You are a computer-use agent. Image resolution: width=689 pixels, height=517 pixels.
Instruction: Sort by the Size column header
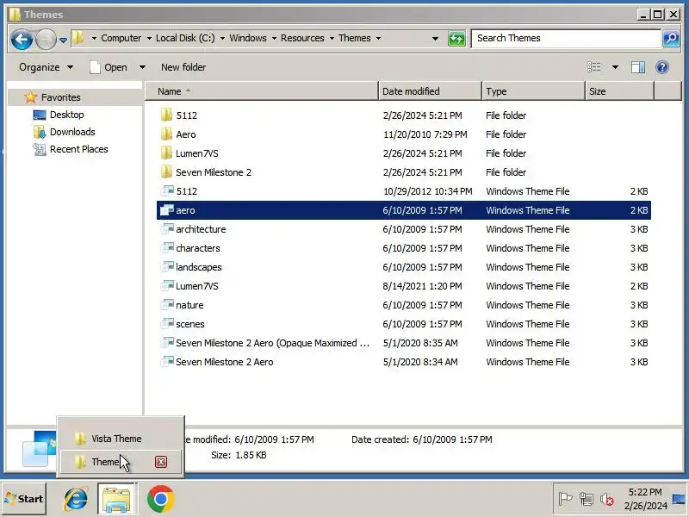pyautogui.click(x=619, y=91)
